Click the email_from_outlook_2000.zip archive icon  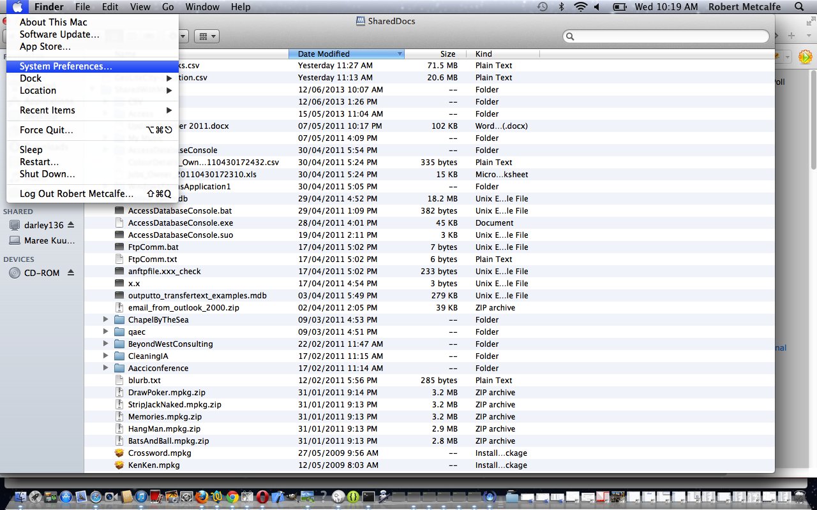point(119,307)
